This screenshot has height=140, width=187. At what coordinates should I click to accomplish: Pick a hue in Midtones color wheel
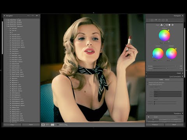point(164,35)
